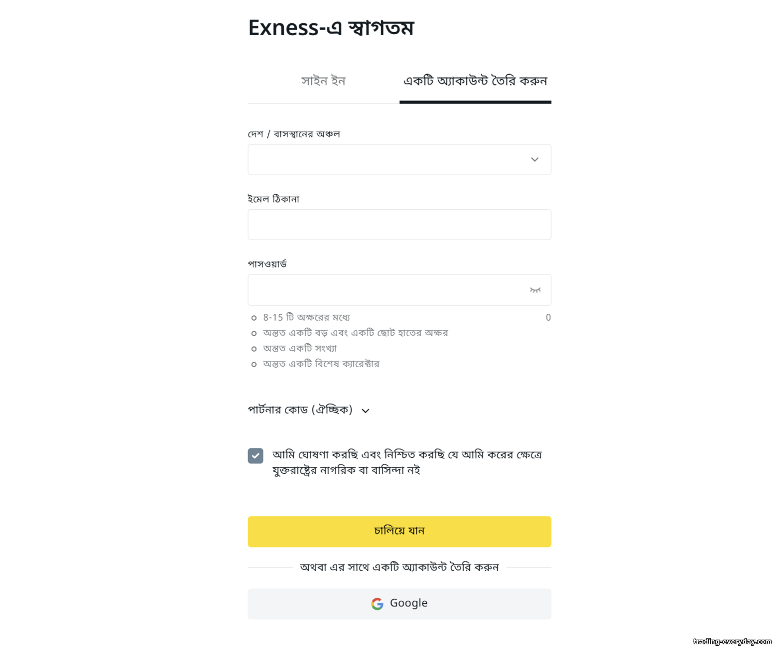Click the trading-everyday.com watermark
777x651 pixels.
[x=732, y=642]
